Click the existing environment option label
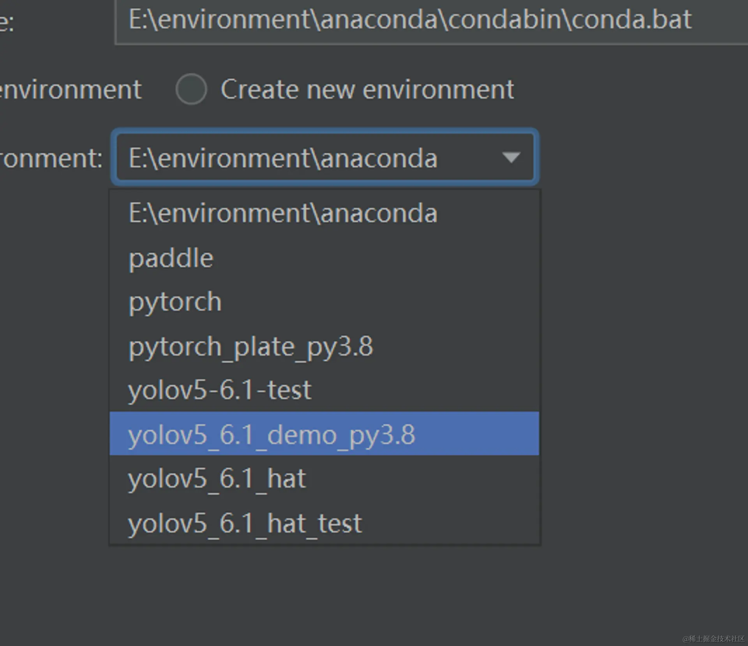Screen dimensions: 748x646 pyautogui.click(x=70, y=89)
